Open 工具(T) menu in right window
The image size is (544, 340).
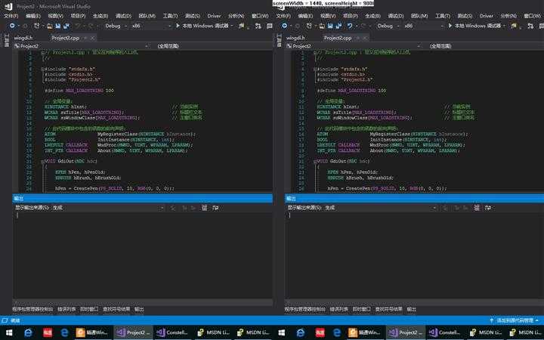pos(443,16)
